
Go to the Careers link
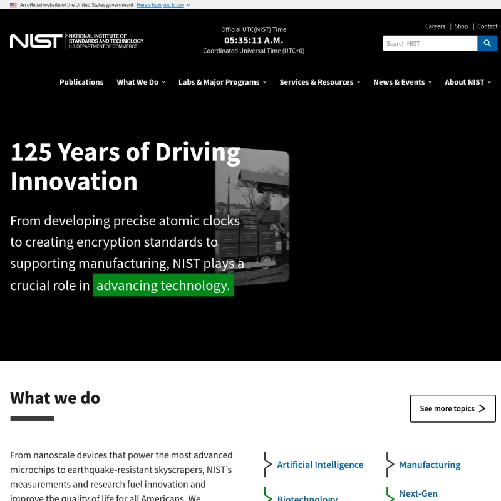click(435, 26)
